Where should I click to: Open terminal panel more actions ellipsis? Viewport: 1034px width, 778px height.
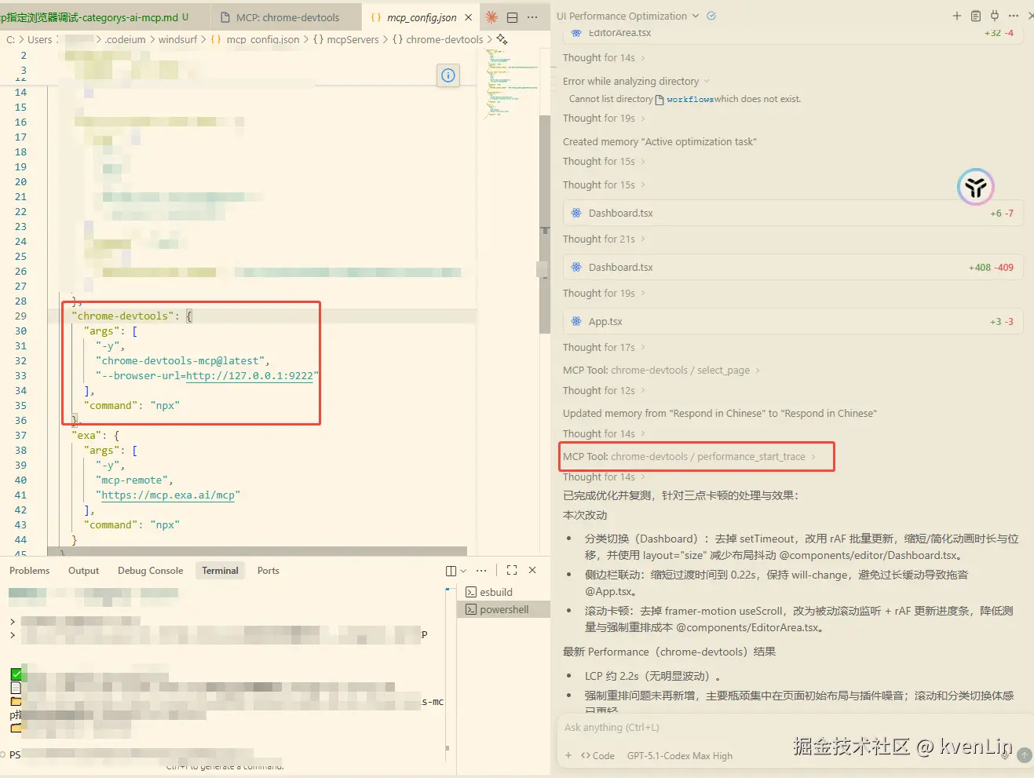point(481,571)
